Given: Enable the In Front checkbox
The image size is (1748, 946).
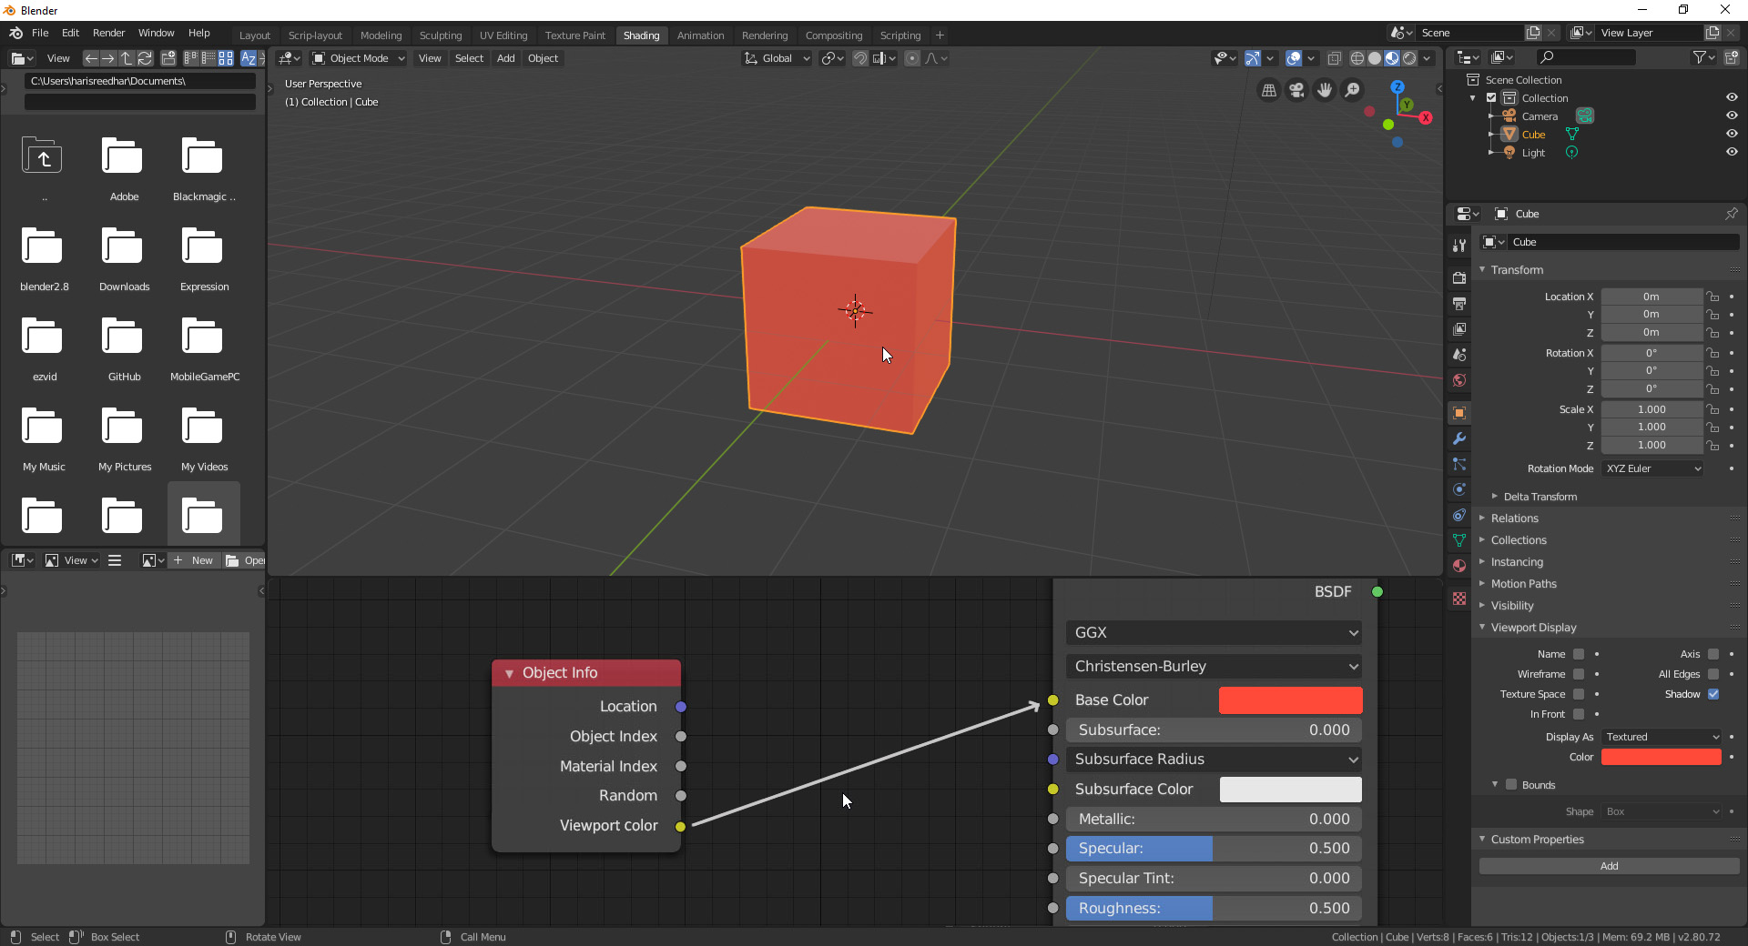Looking at the screenshot, I should coord(1579,714).
